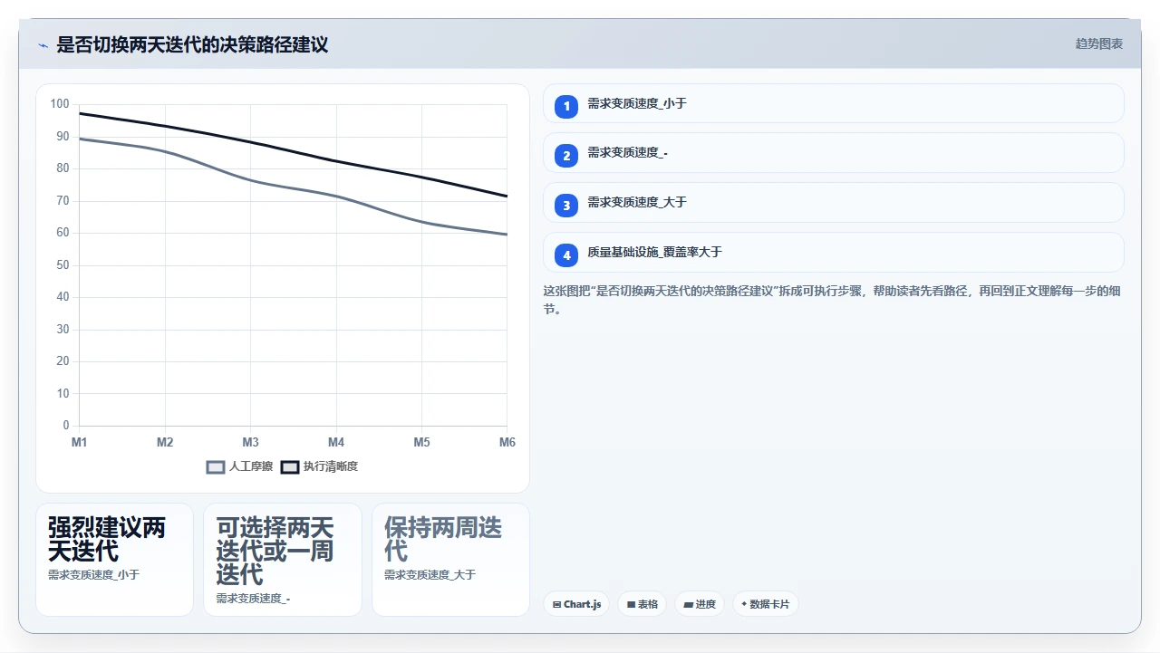Click the description paragraph starting 这张图把

(x=833, y=301)
